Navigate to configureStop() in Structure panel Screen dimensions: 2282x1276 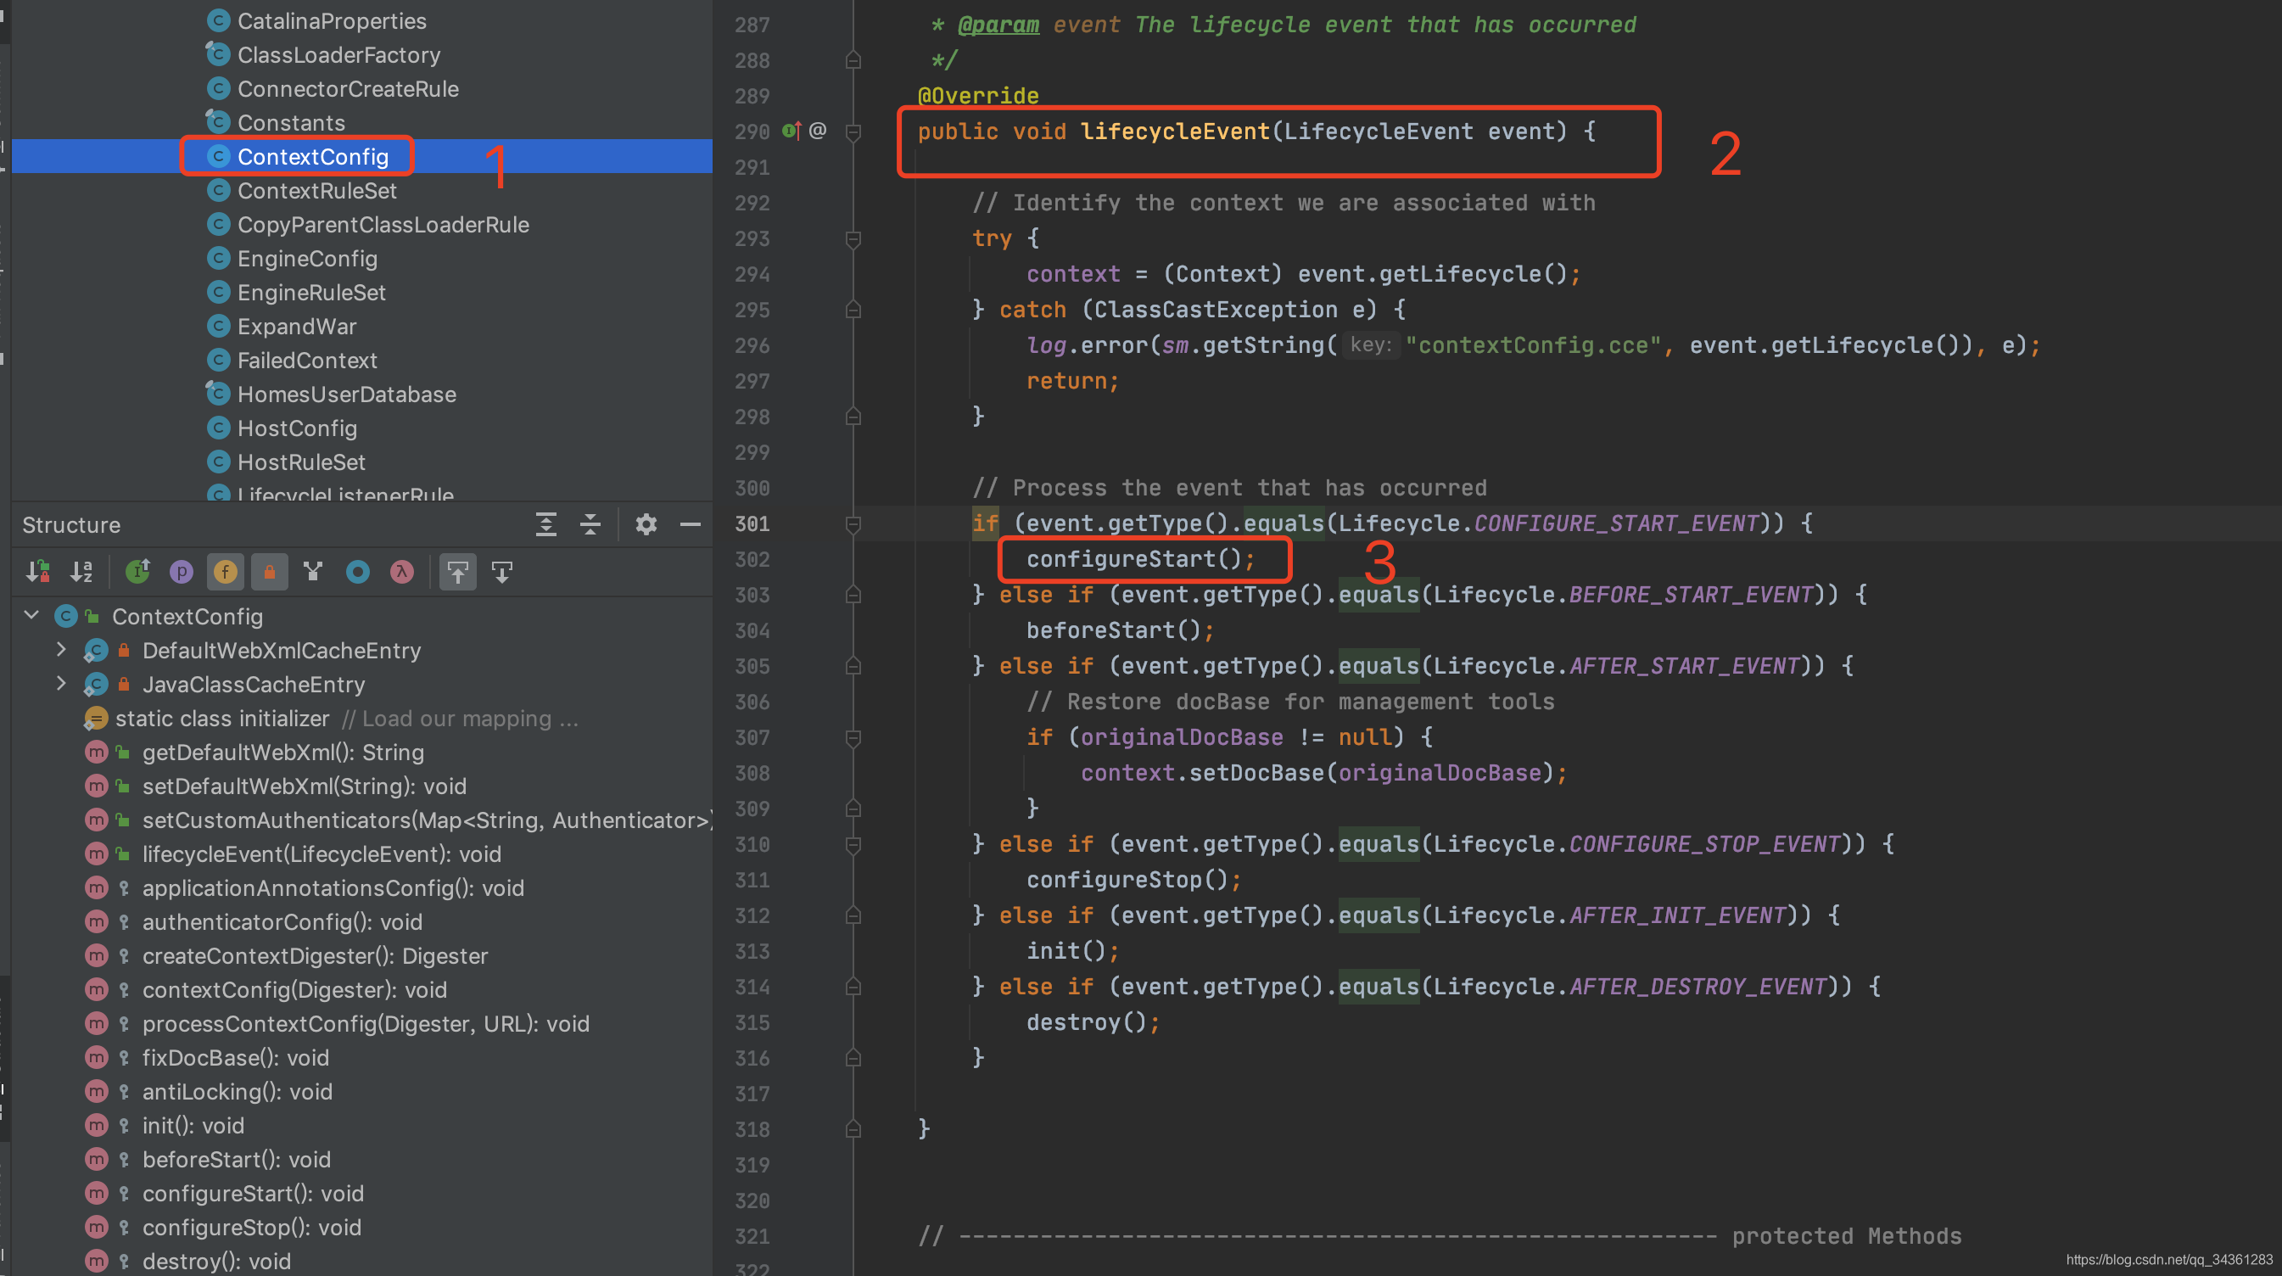(251, 1227)
